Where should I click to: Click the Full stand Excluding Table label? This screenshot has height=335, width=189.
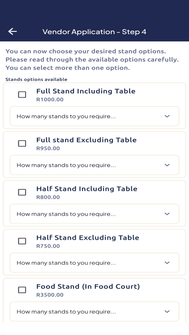tap(86, 140)
